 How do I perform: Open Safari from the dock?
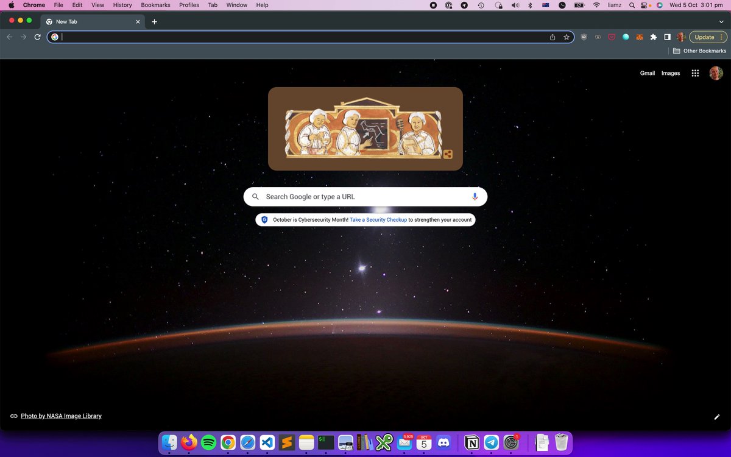[x=247, y=442]
